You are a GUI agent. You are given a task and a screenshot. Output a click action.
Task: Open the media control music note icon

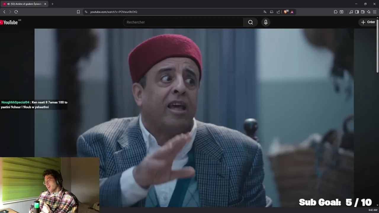pyautogui.click(x=351, y=12)
